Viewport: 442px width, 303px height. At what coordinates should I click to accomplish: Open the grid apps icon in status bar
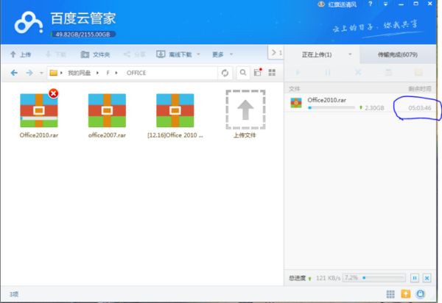[x=390, y=294]
